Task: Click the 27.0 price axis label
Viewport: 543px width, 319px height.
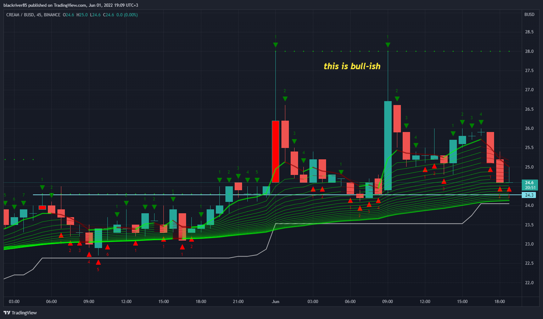Action: click(x=529, y=90)
